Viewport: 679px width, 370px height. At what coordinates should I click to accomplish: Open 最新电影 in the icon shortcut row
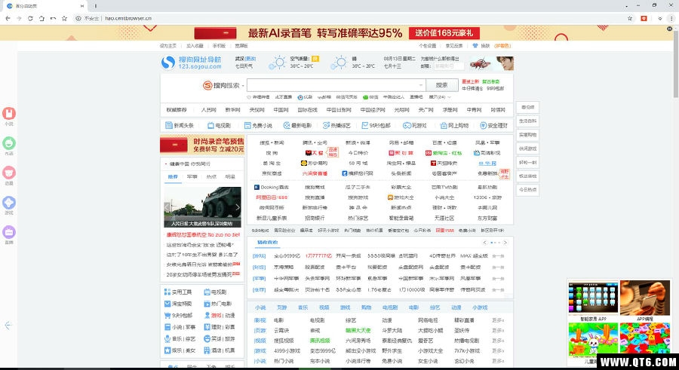point(297,126)
